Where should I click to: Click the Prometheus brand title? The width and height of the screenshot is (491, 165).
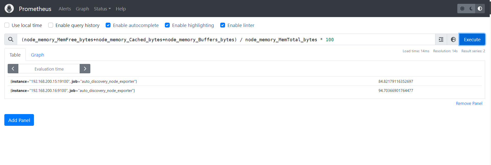coord(35,9)
